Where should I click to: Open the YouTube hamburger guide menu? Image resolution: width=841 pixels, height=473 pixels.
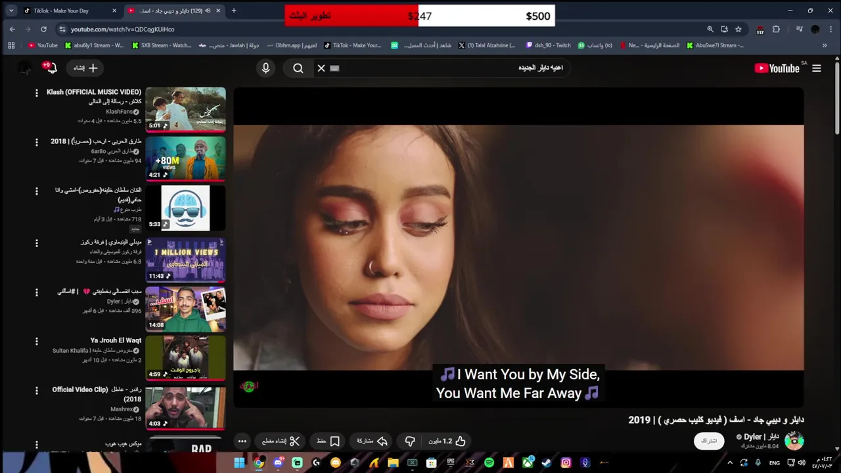pos(817,68)
